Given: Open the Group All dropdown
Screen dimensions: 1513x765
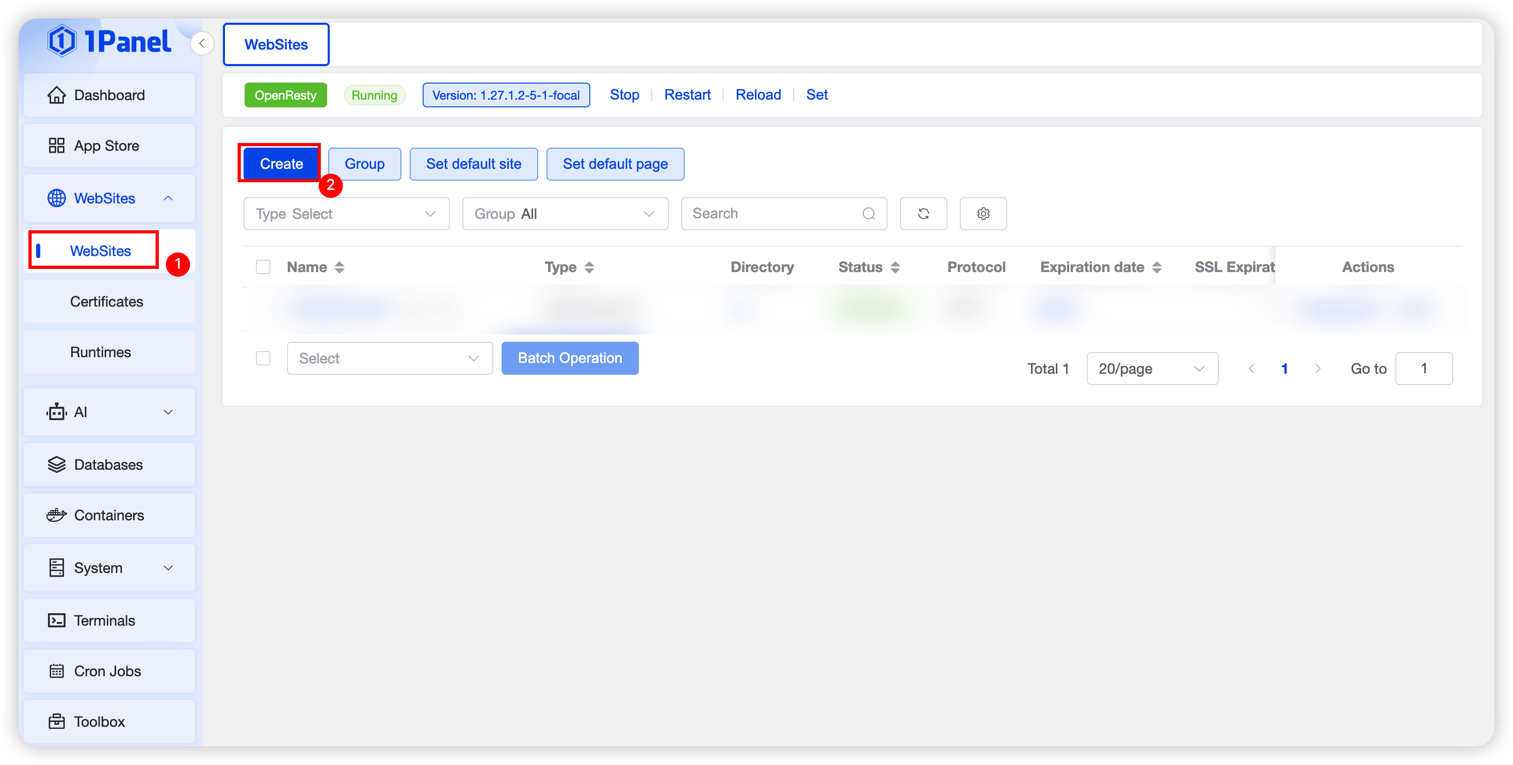Looking at the screenshot, I should tap(565, 214).
